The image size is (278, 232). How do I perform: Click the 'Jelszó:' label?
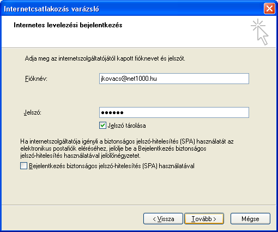tap(33, 112)
